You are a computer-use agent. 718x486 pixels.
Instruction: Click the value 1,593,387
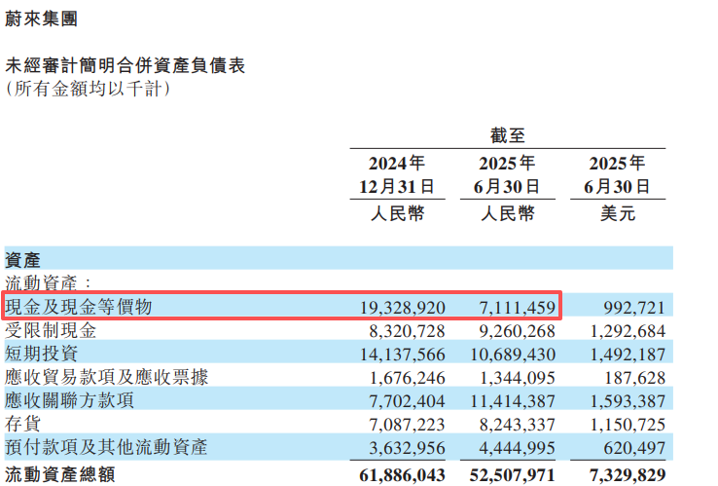[x=628, y=401]
